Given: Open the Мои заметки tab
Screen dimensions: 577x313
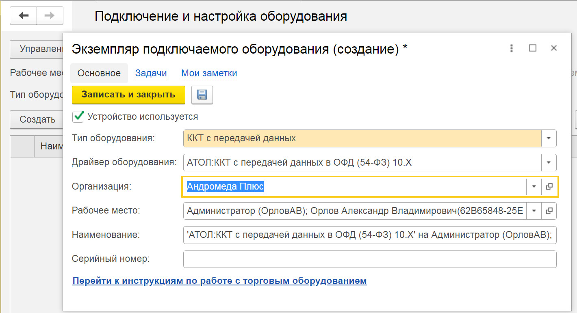Looking at the screenshot, I should click(x=209, y=73).
